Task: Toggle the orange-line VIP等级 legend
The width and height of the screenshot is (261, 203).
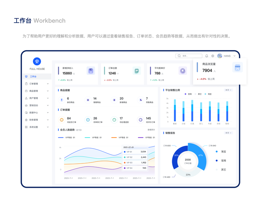Action: tap(120, 137)
